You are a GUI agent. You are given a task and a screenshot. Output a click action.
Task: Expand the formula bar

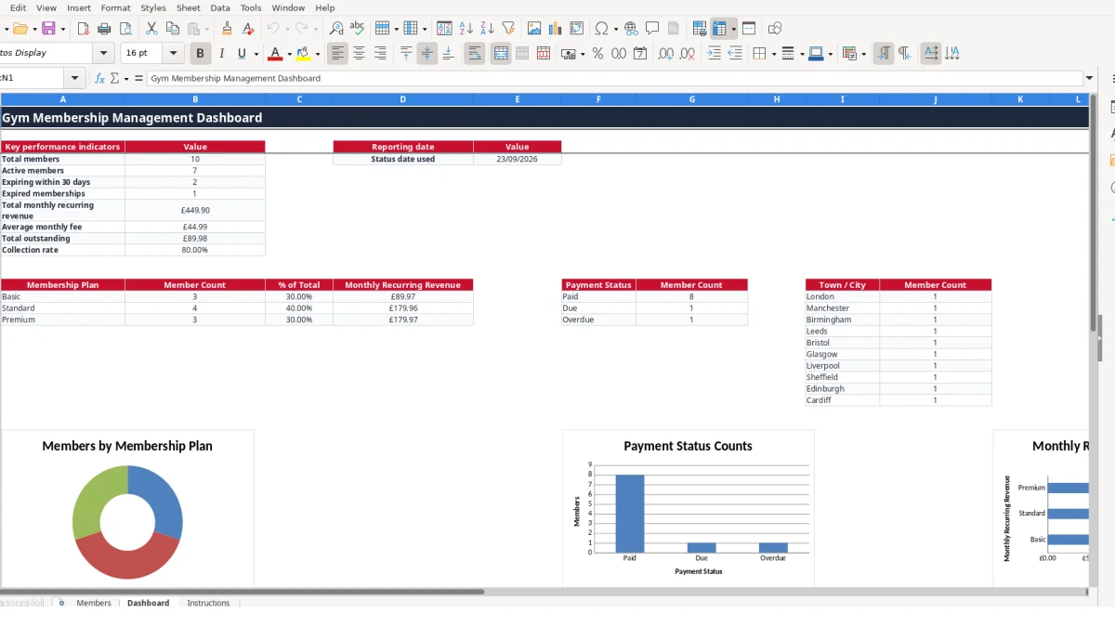(x=1090, y=78)
